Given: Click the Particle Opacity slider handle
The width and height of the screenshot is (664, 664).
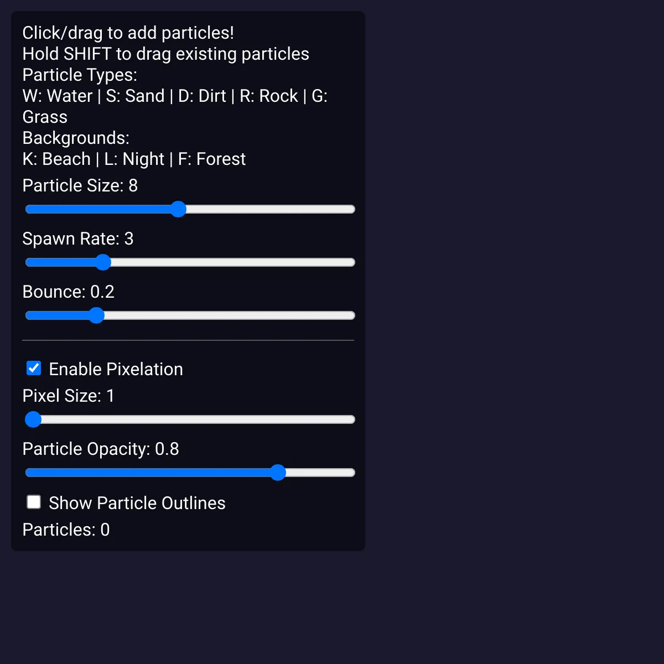Looking at the screenshot, I should (x=278, y=473).
